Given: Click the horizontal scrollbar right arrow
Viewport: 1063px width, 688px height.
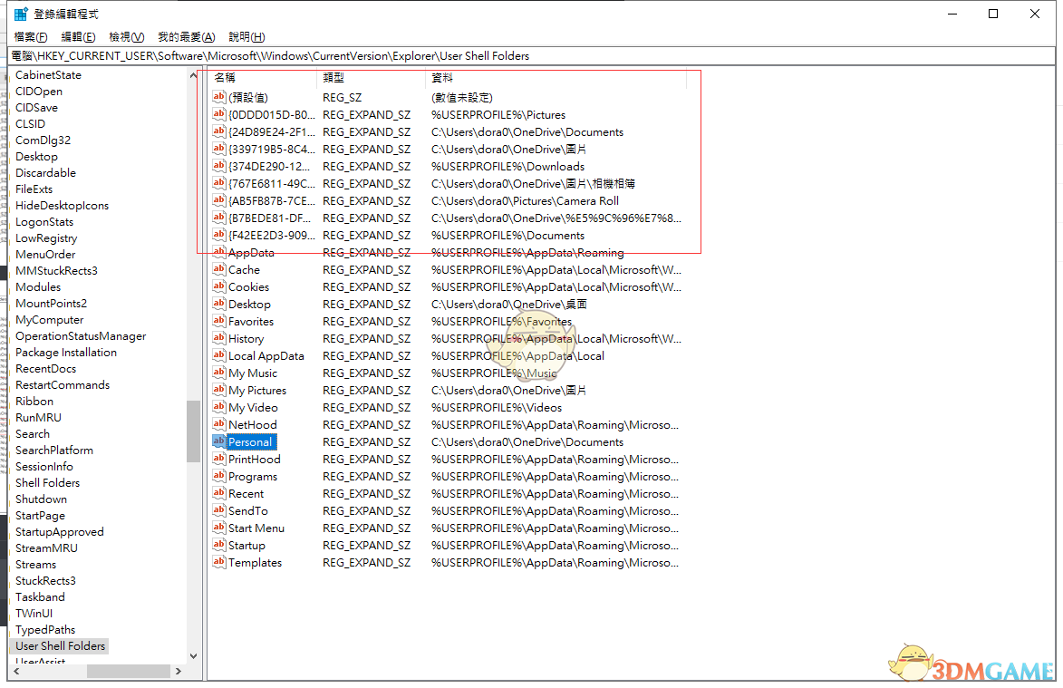Looking at the screenshot, I should 178,671.
